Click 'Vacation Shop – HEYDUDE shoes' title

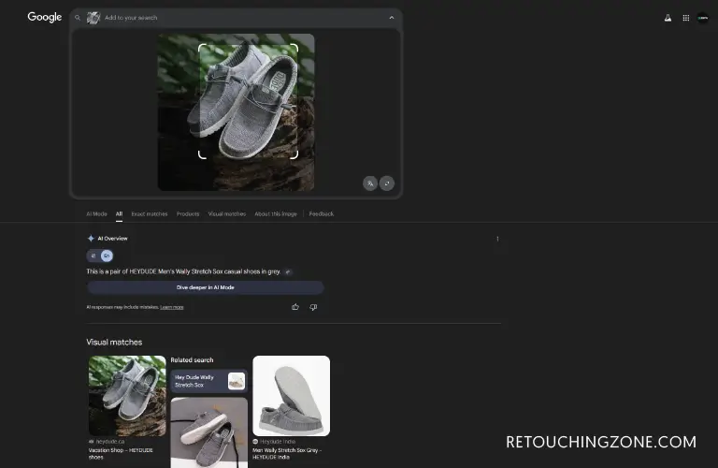(121, 454)
